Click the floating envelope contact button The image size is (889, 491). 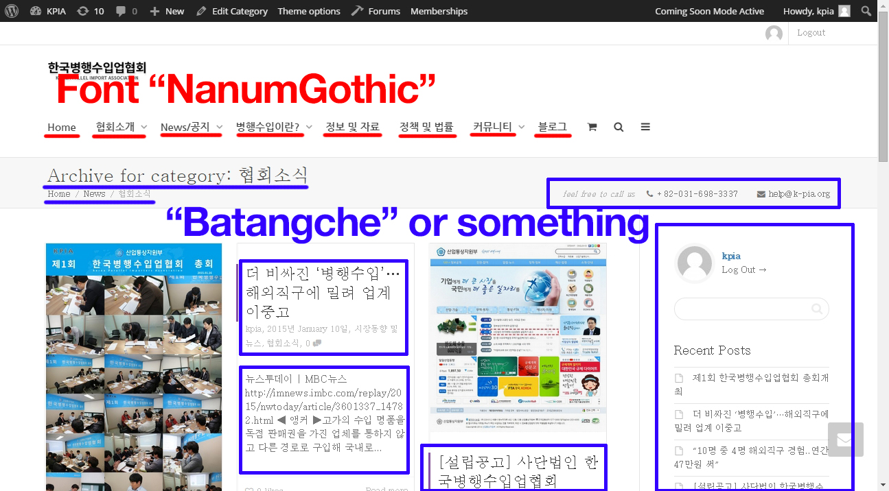(x=845, y=440)
